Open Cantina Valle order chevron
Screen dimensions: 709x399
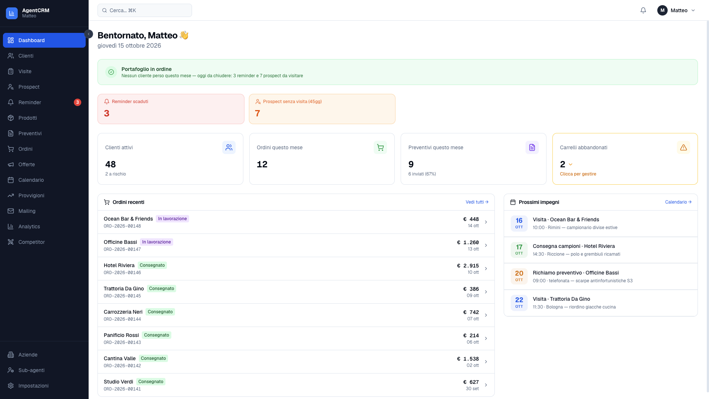(486, 362)
